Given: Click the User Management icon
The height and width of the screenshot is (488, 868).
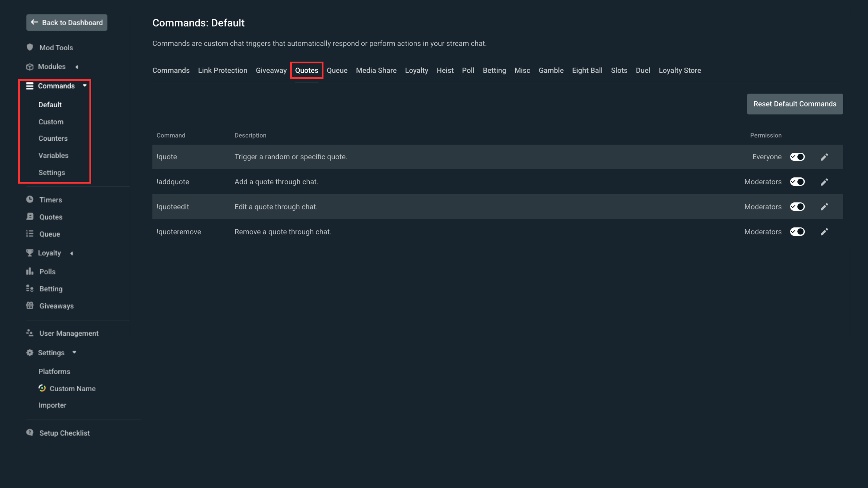Looking at the screenshot, I should (30, 333).
